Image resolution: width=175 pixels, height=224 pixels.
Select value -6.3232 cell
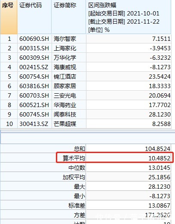pyautogui.click(x=129, y=58)
